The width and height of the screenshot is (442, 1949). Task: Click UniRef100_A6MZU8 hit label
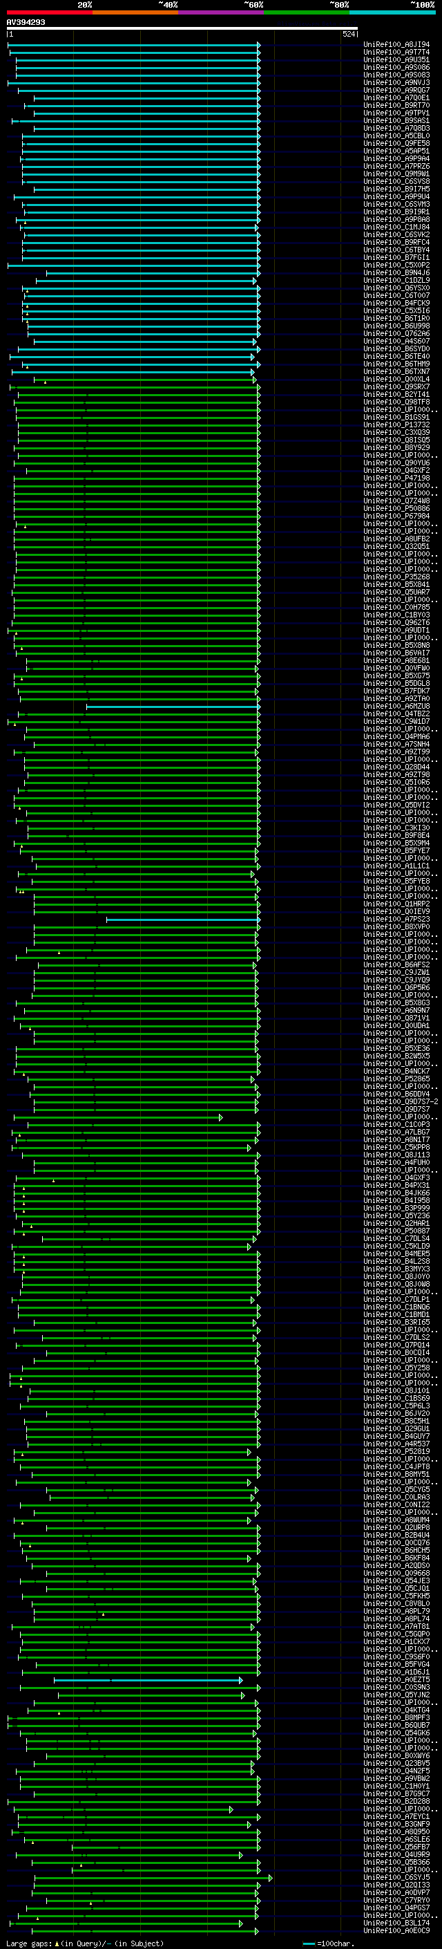pyautogui.click(x=396, y=706)
